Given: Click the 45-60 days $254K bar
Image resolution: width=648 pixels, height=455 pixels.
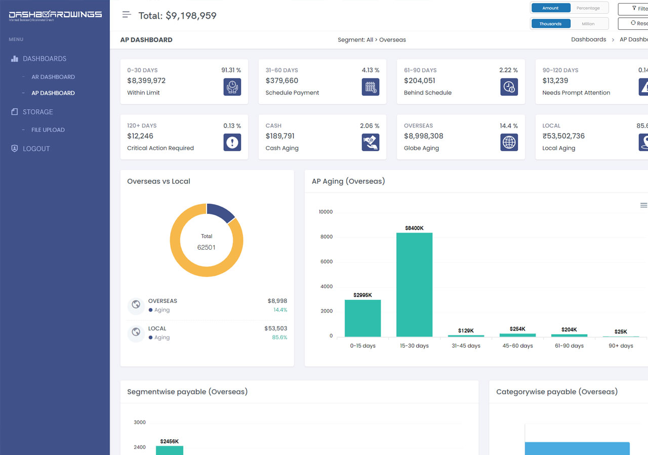Looking at the screenshot, I should pyautogui.click(x=517, y=335).
